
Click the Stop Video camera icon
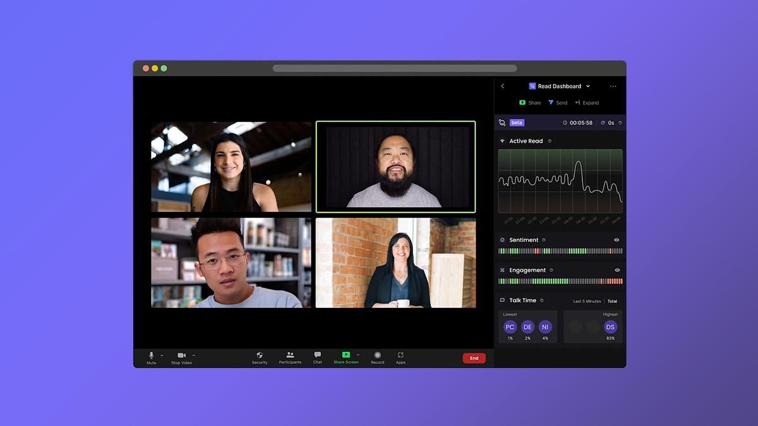click(x=181, y=356)
